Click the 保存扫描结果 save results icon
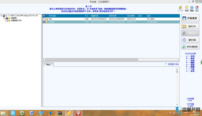This screenshot has height=116, width=202. click(184, 47)
